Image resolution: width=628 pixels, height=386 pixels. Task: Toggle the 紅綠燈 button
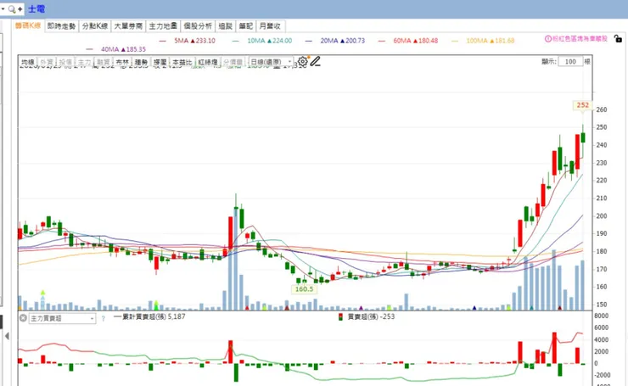207,62
